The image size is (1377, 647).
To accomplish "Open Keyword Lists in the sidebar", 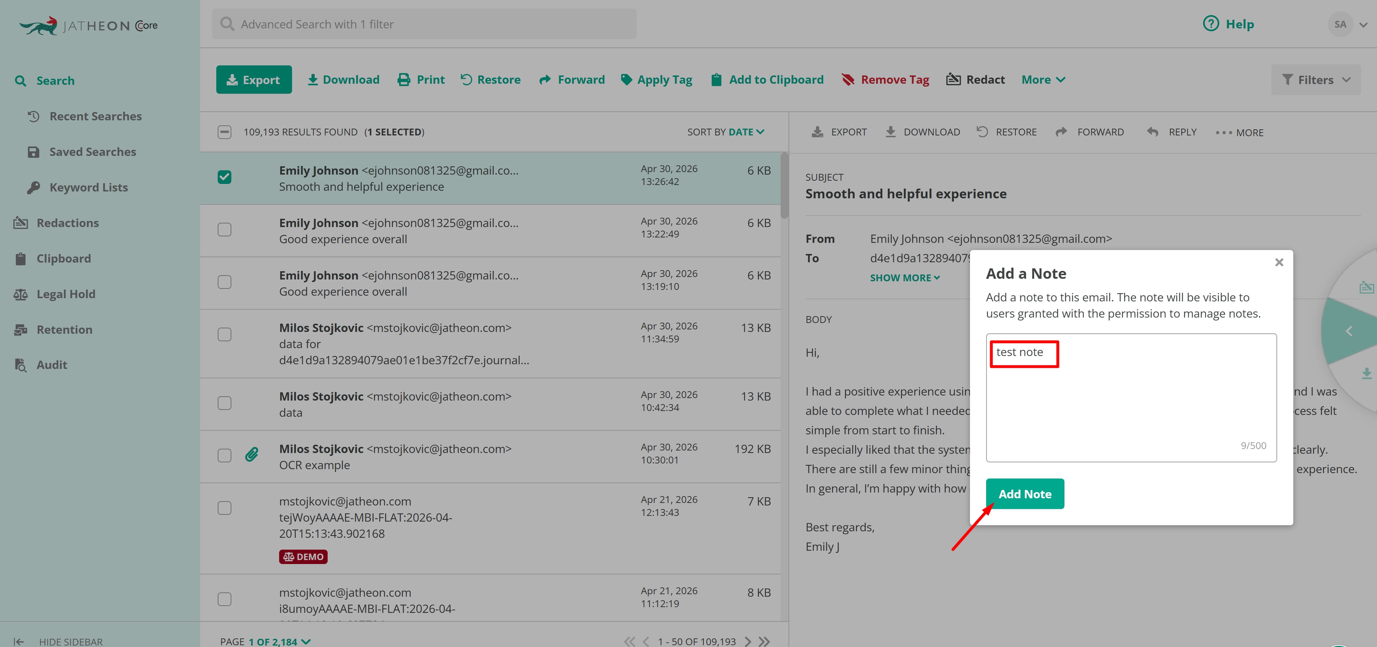I will (x=78, y=187).
